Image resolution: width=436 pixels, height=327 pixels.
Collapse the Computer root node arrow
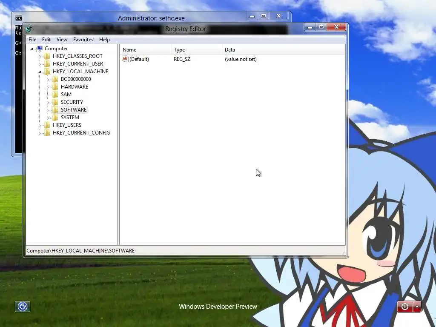point(32,49)
